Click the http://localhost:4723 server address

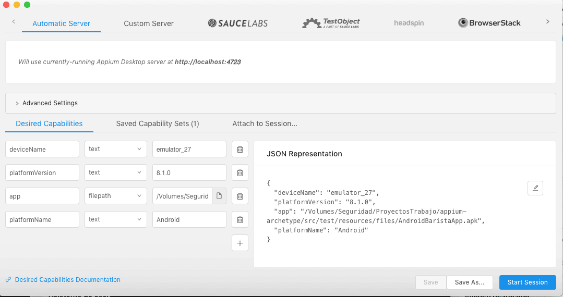click(208, 61)
